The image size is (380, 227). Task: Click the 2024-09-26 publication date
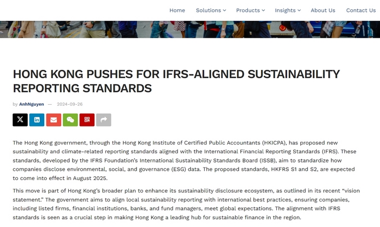pos(70,104)
